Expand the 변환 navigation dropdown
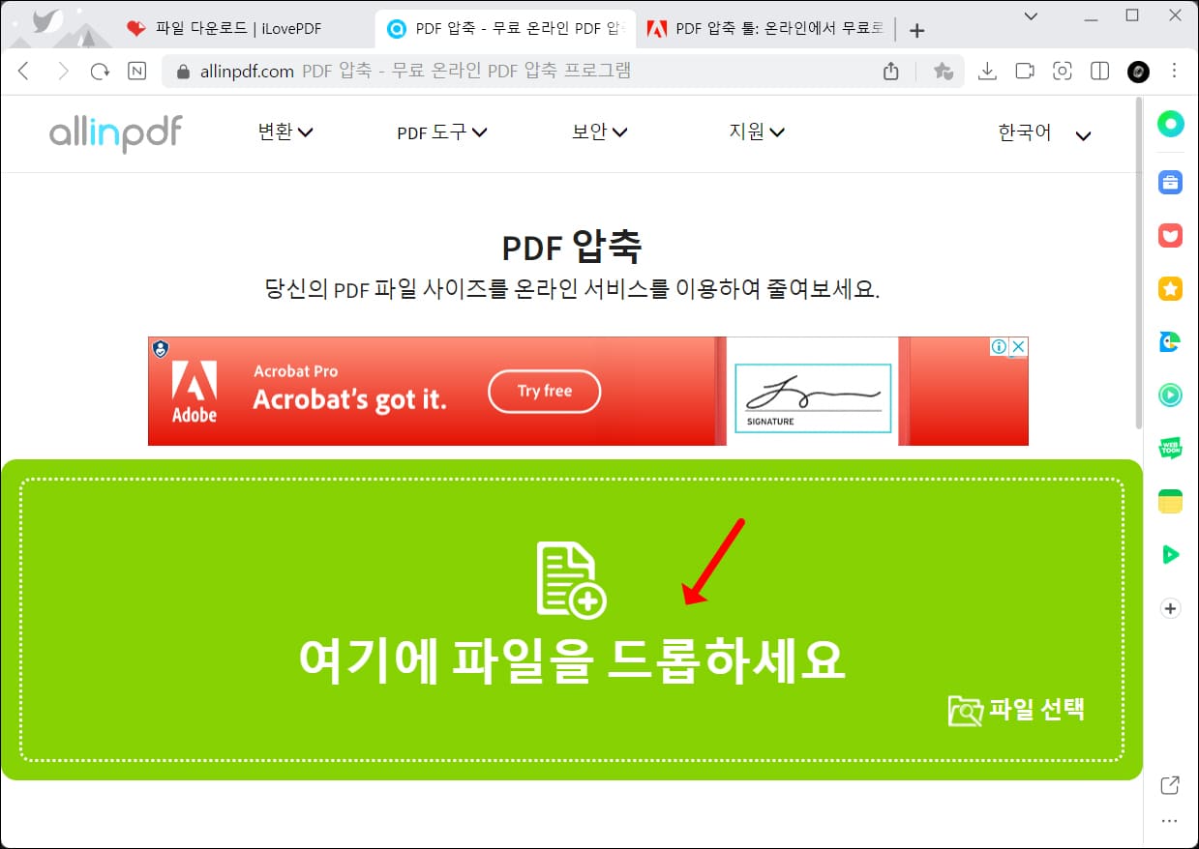 click(285, 132)
